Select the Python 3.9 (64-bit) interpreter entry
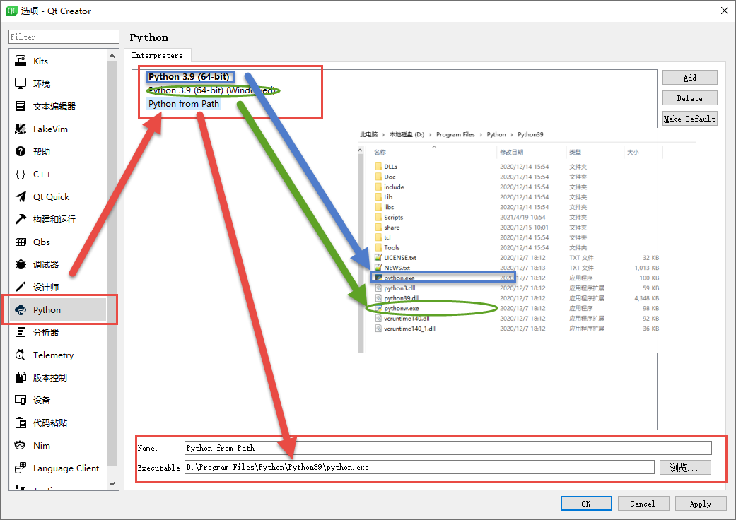736x520 pixels. pos(189,76)
